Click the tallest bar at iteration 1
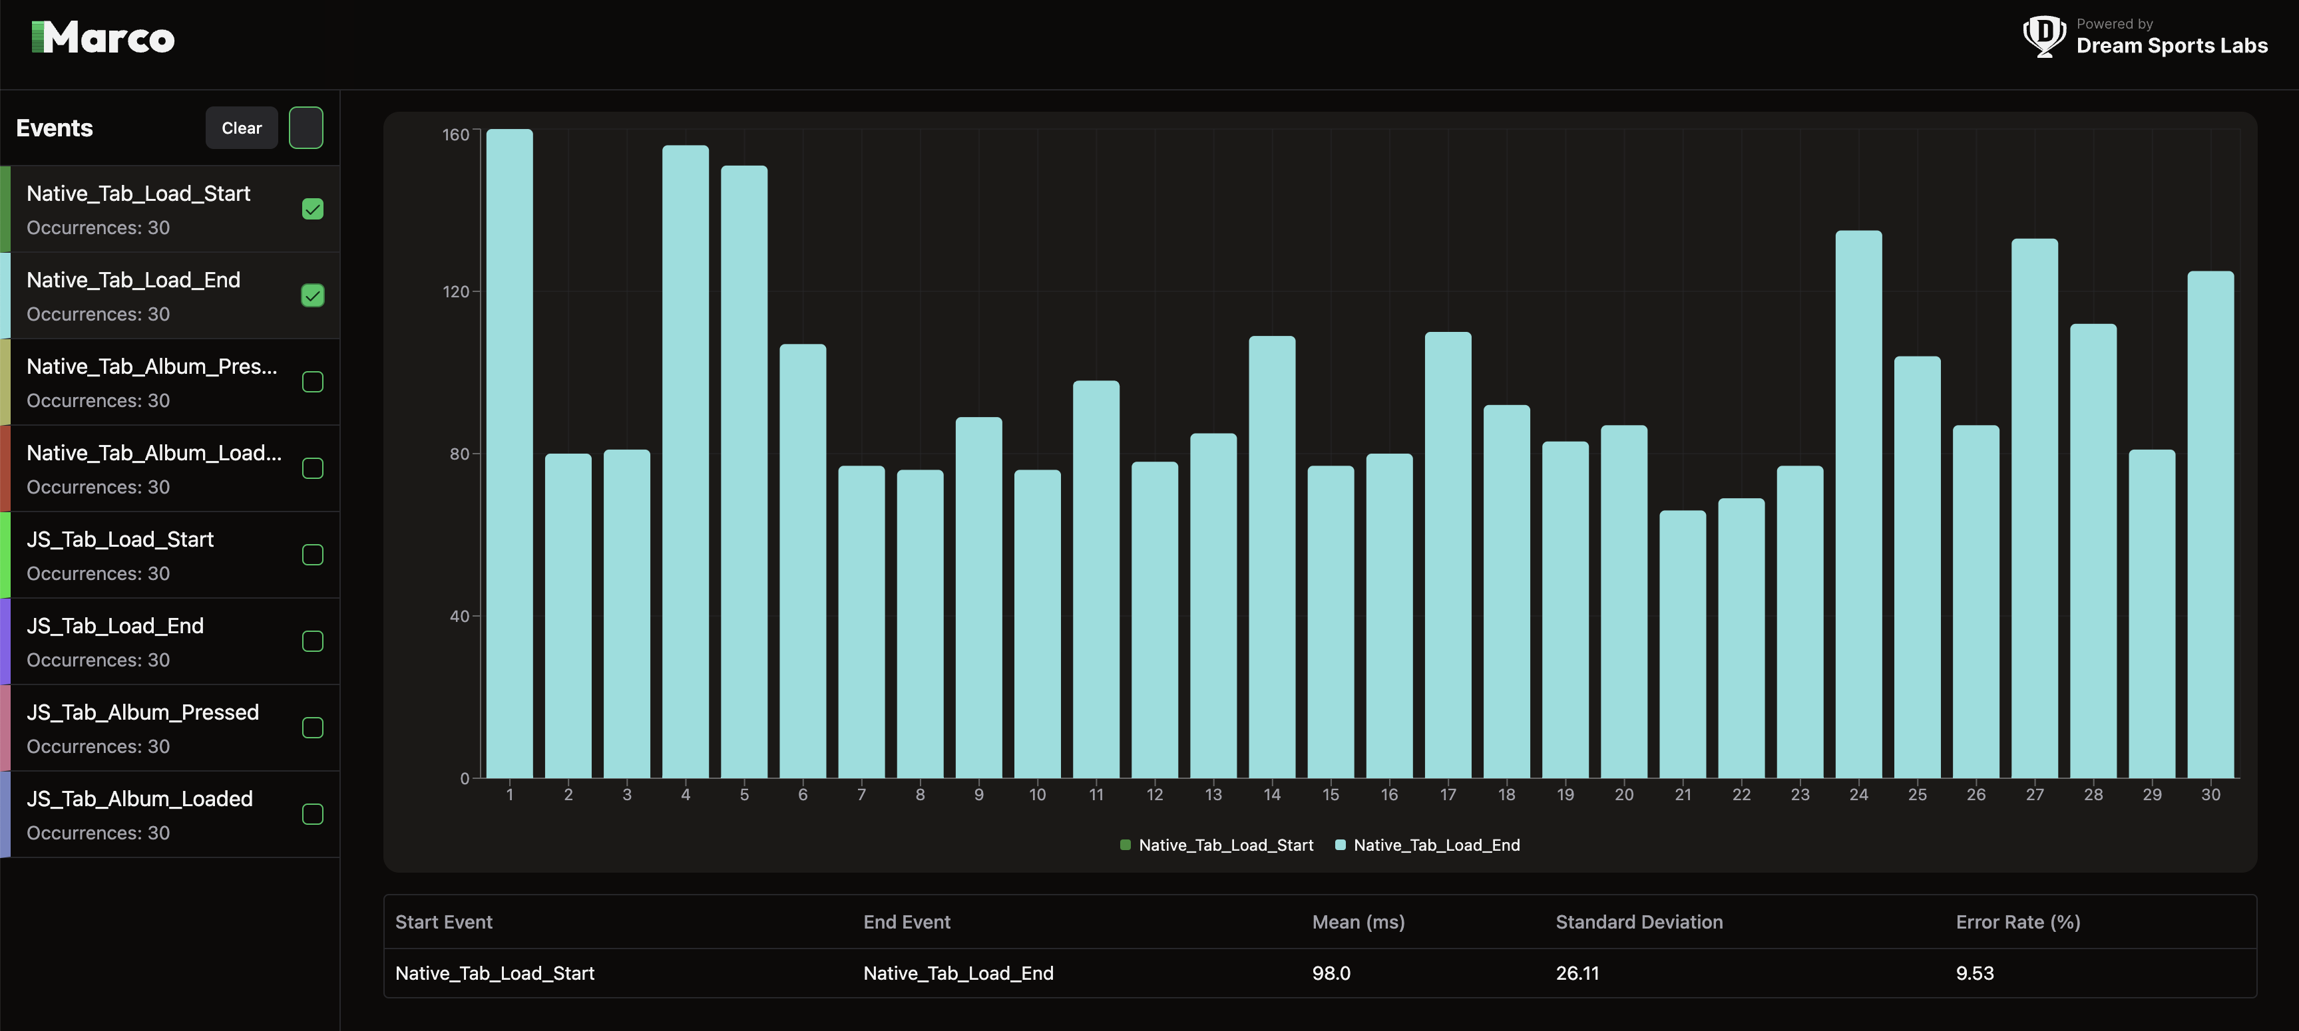This screenshot has width=2299, height=1031. point(510,453)
